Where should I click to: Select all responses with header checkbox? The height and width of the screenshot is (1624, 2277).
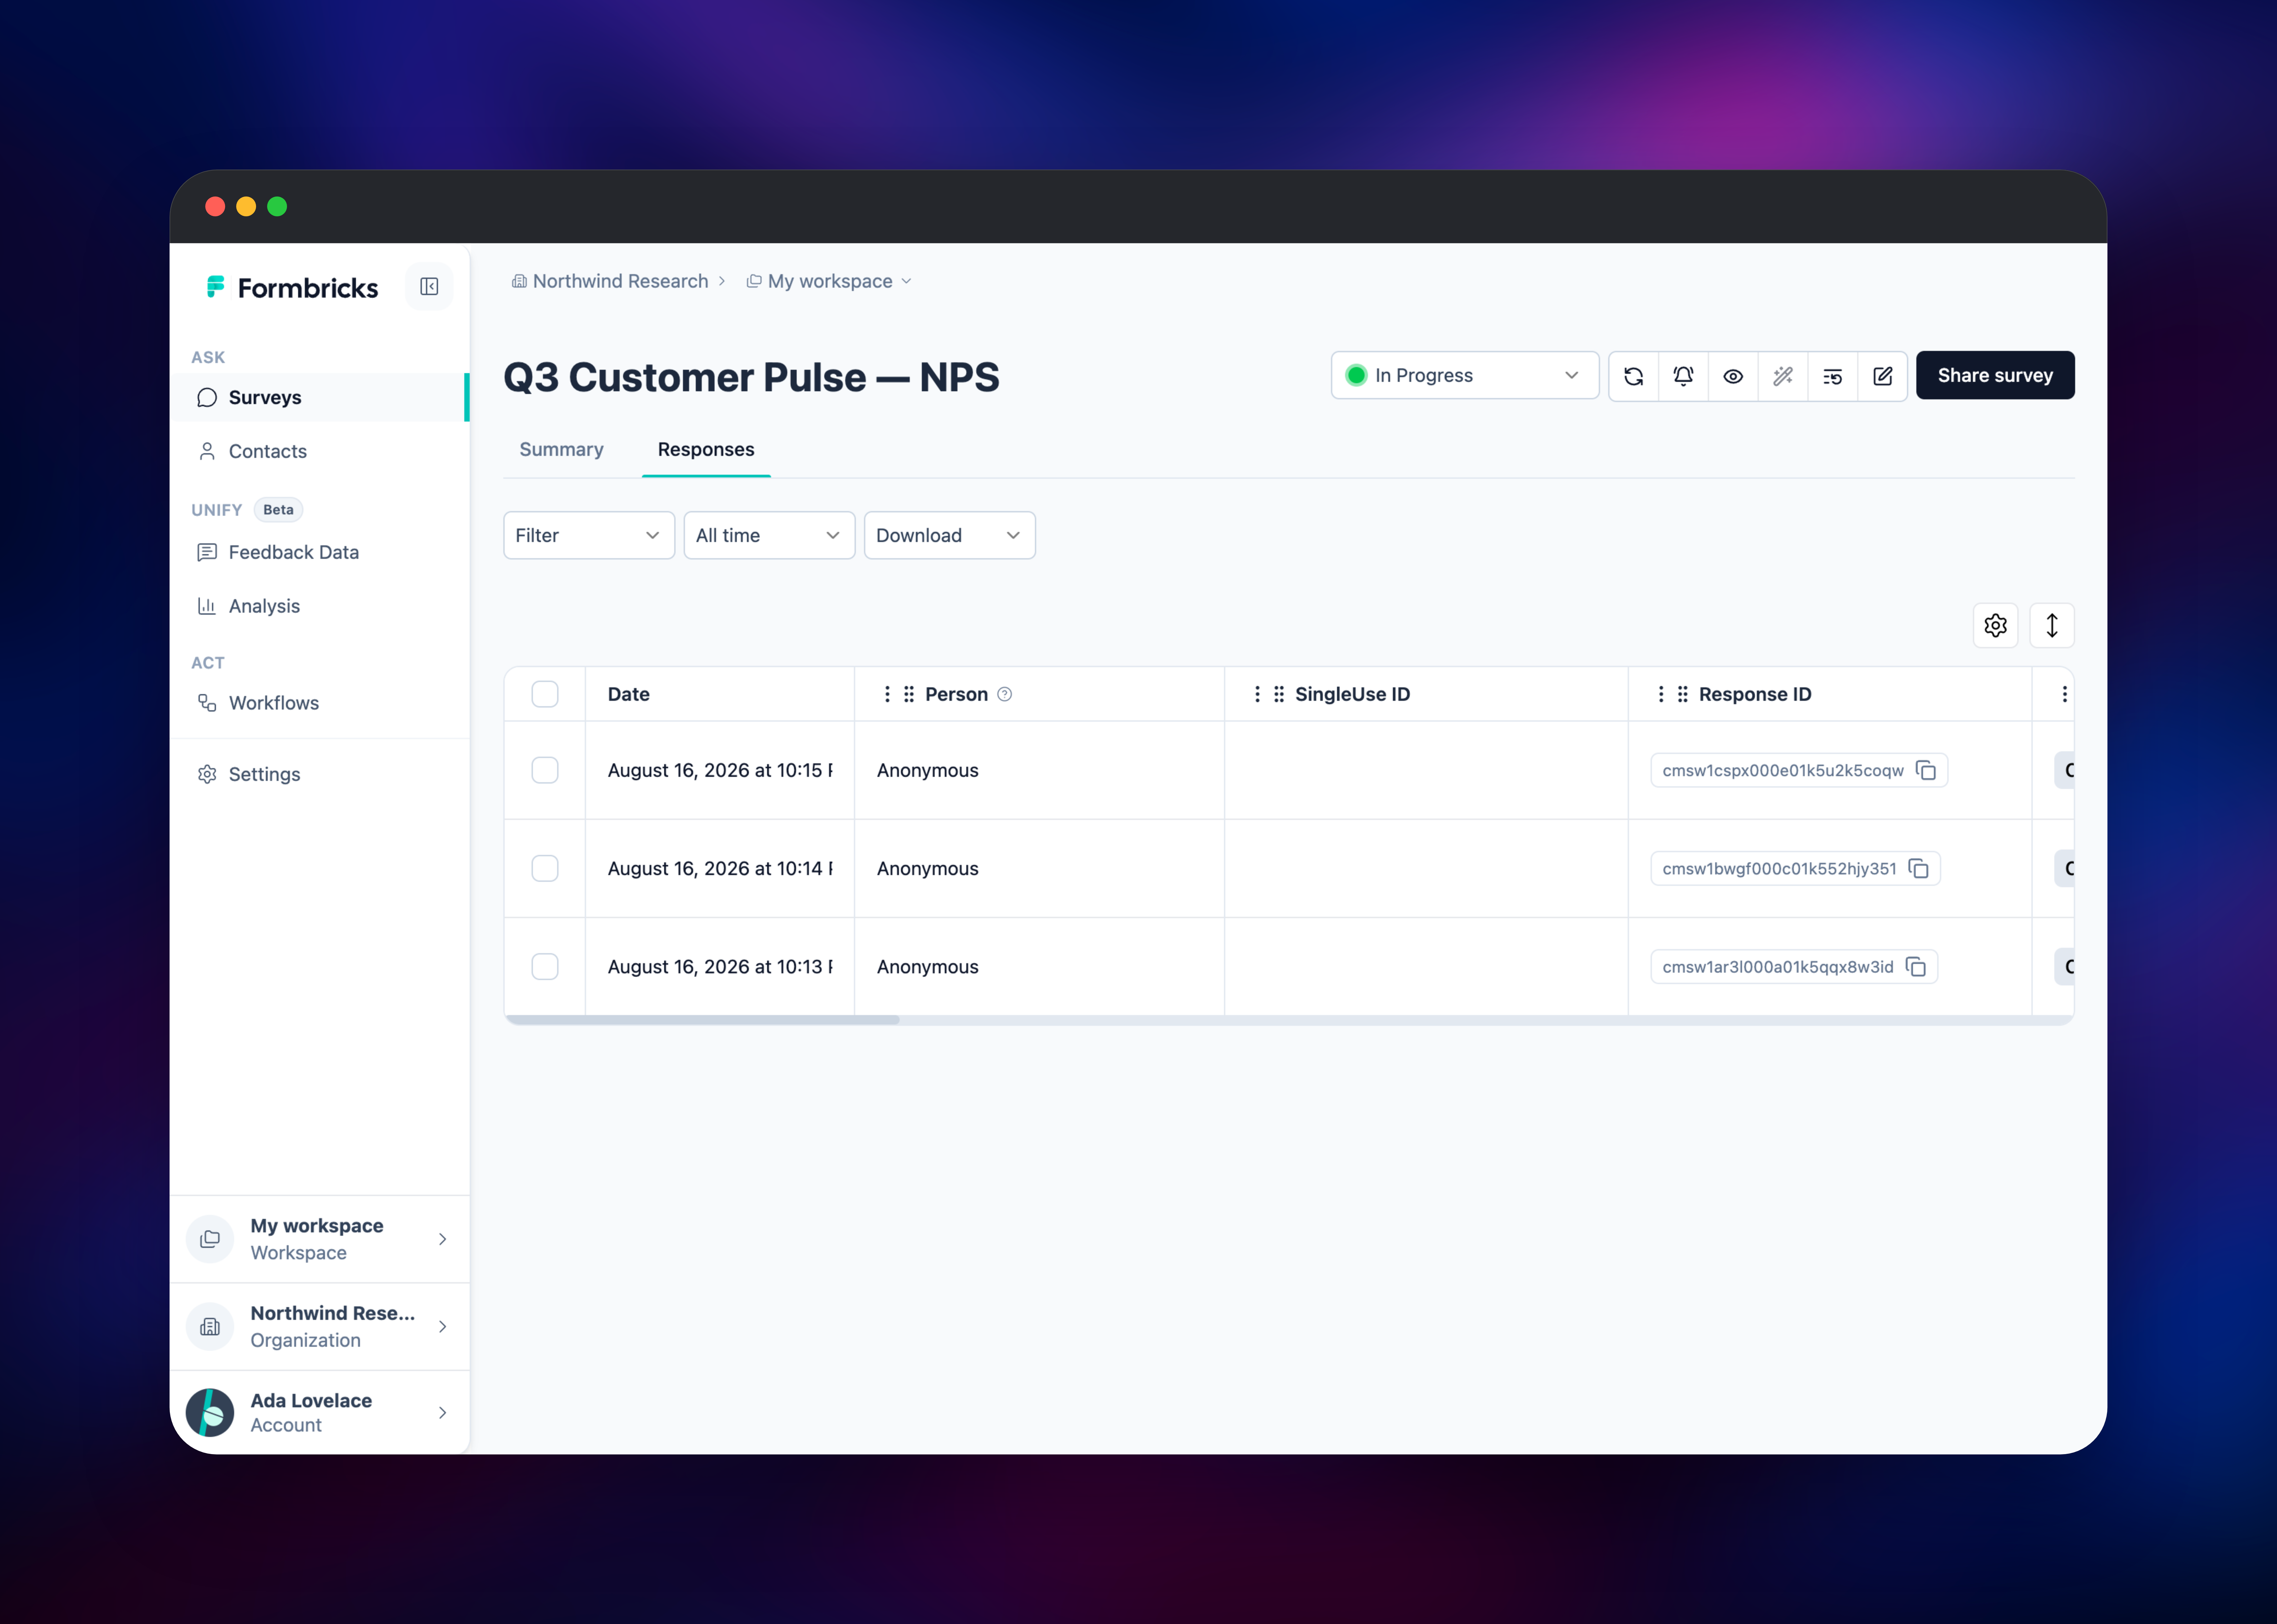545,694
